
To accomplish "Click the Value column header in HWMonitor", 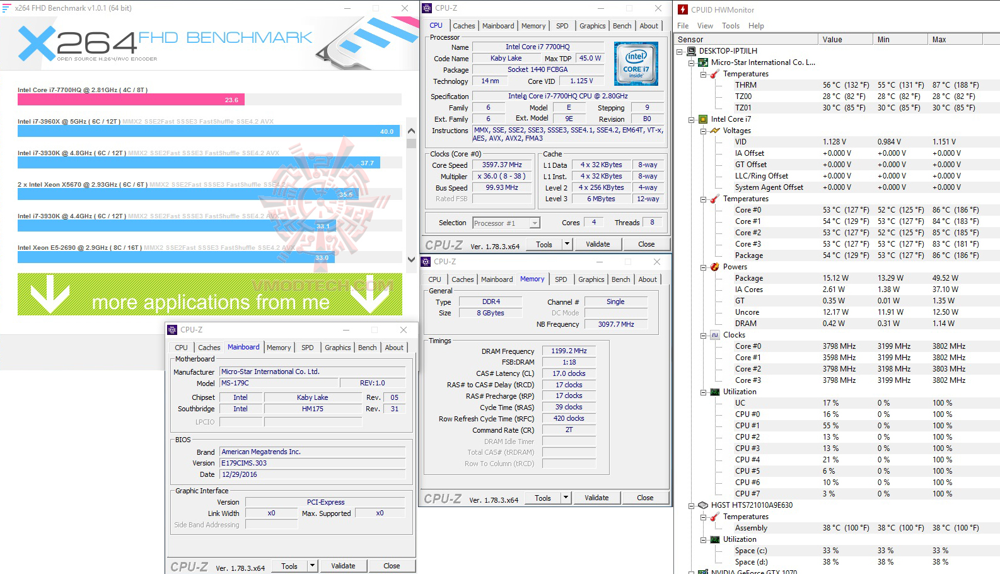I will point(846,39).
